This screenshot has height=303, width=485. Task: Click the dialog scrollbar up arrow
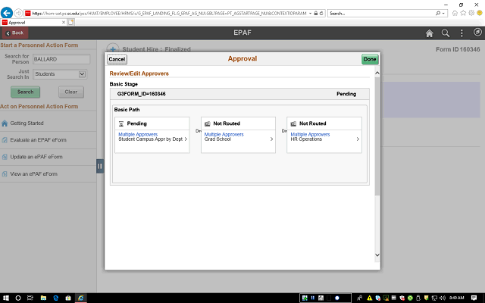click(x=377, y=73)
